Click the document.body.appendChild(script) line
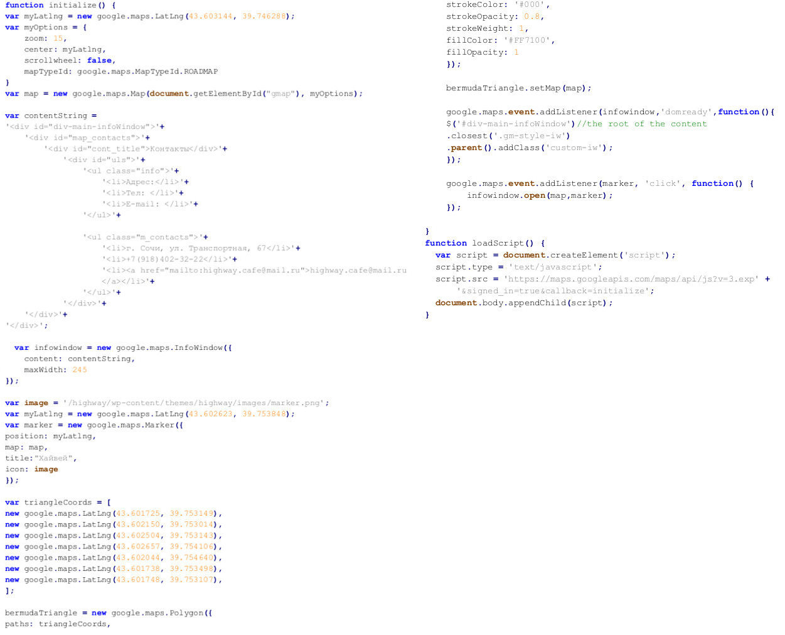This screenshot has height=635, width=785. 524,303
